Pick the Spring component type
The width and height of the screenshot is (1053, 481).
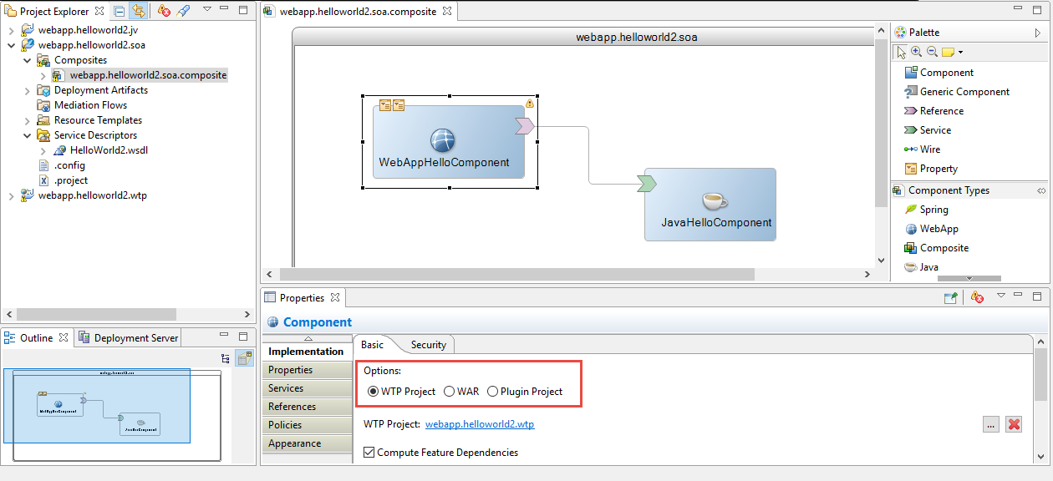point(926,210)
